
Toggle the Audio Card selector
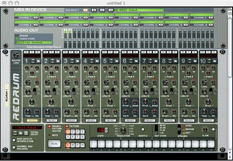pyautogui.click(x=17, y=39)
